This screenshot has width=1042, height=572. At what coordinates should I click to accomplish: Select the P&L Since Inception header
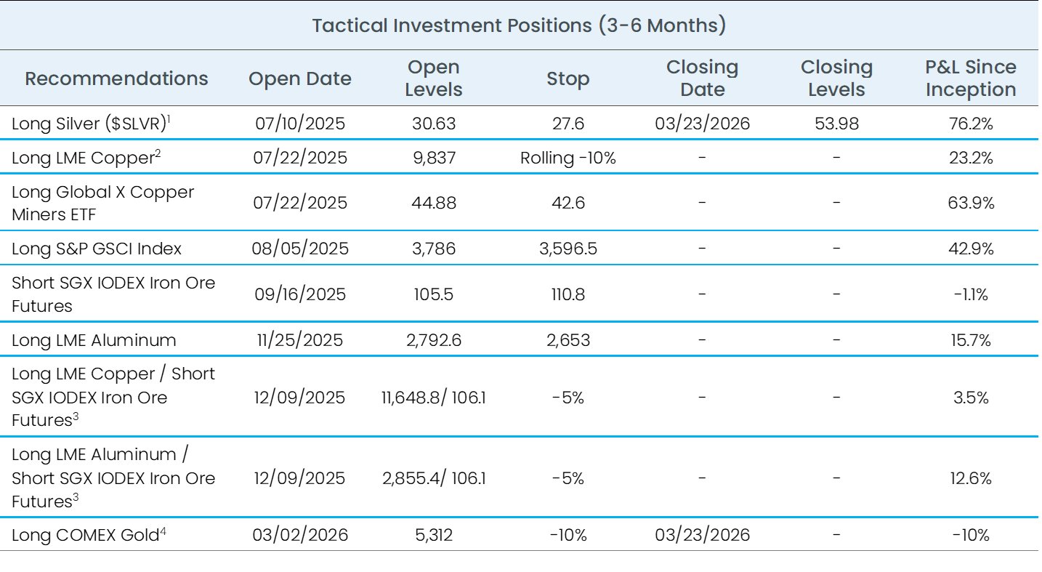point(970,78)
